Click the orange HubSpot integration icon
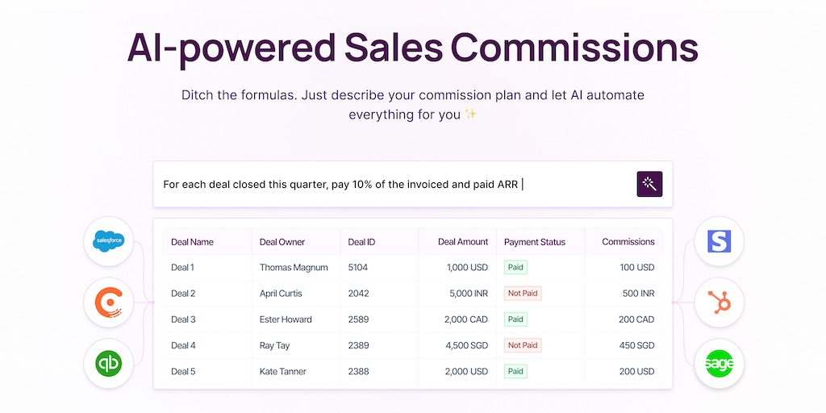The image size is (826, 413). click(719, 302)
